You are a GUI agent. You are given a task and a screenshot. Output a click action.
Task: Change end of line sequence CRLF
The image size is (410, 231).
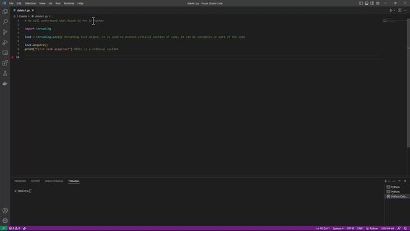(x=360, y=228)
